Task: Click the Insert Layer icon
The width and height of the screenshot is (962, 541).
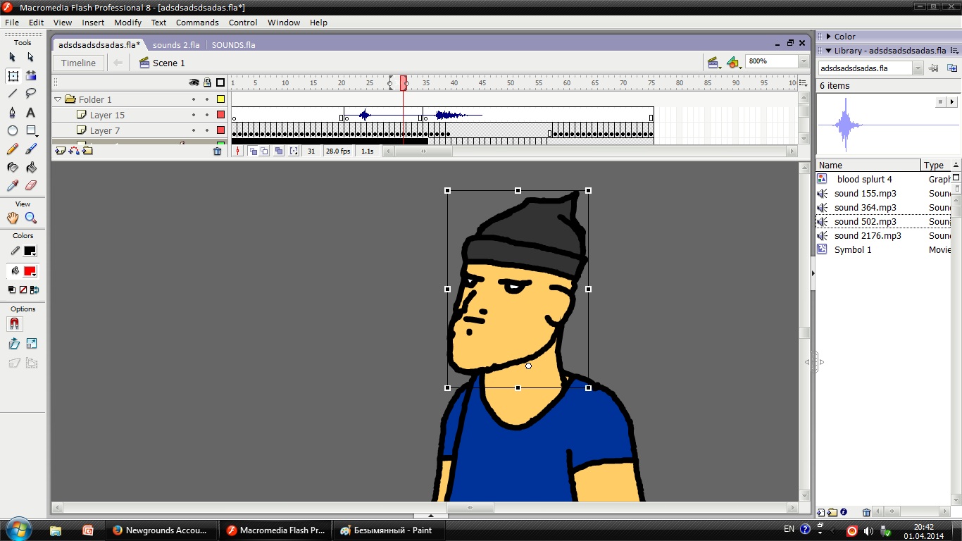Action: (x=60, y=151)
